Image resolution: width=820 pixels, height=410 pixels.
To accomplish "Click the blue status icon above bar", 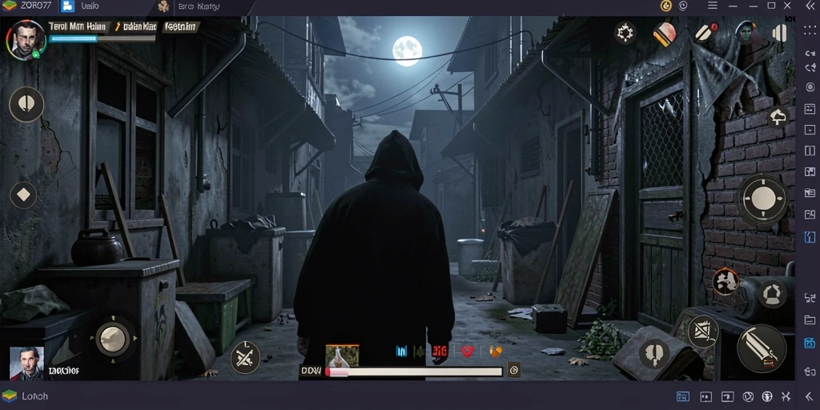I will (x=401, y=352).
